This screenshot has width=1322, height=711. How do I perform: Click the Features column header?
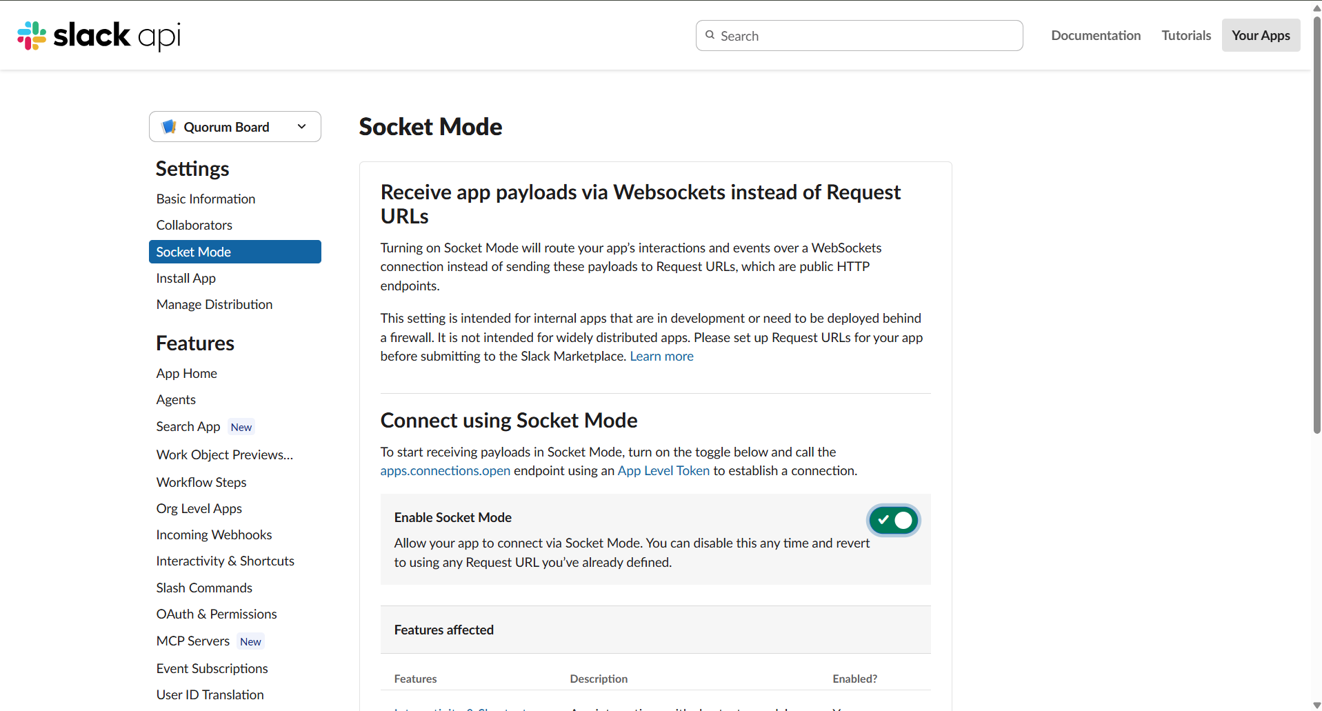(415, 679)
